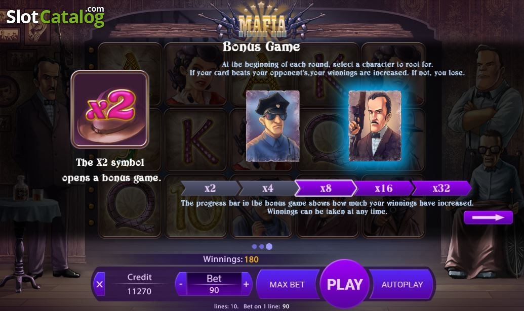Select the third info page dot
The image size is (524, 311).
(x=269, y=247)
